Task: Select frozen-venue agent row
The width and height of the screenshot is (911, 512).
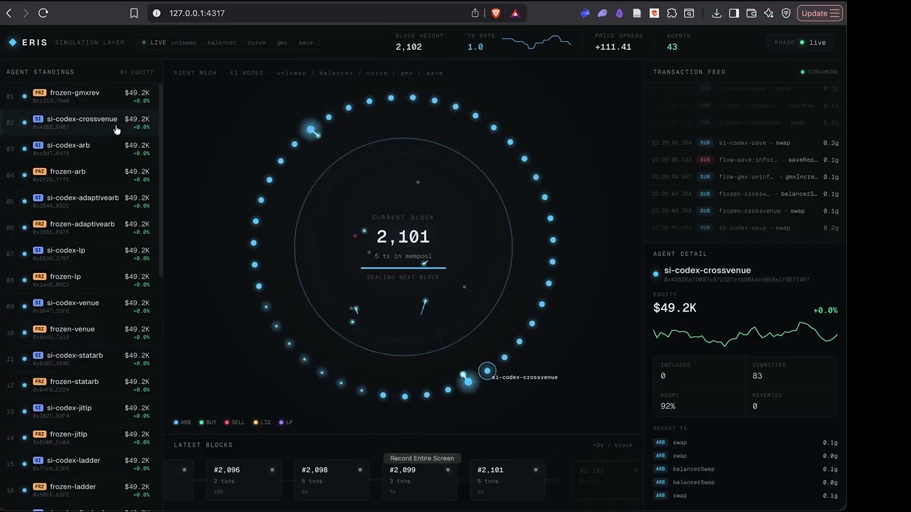Action: click(x=80, y=333)
